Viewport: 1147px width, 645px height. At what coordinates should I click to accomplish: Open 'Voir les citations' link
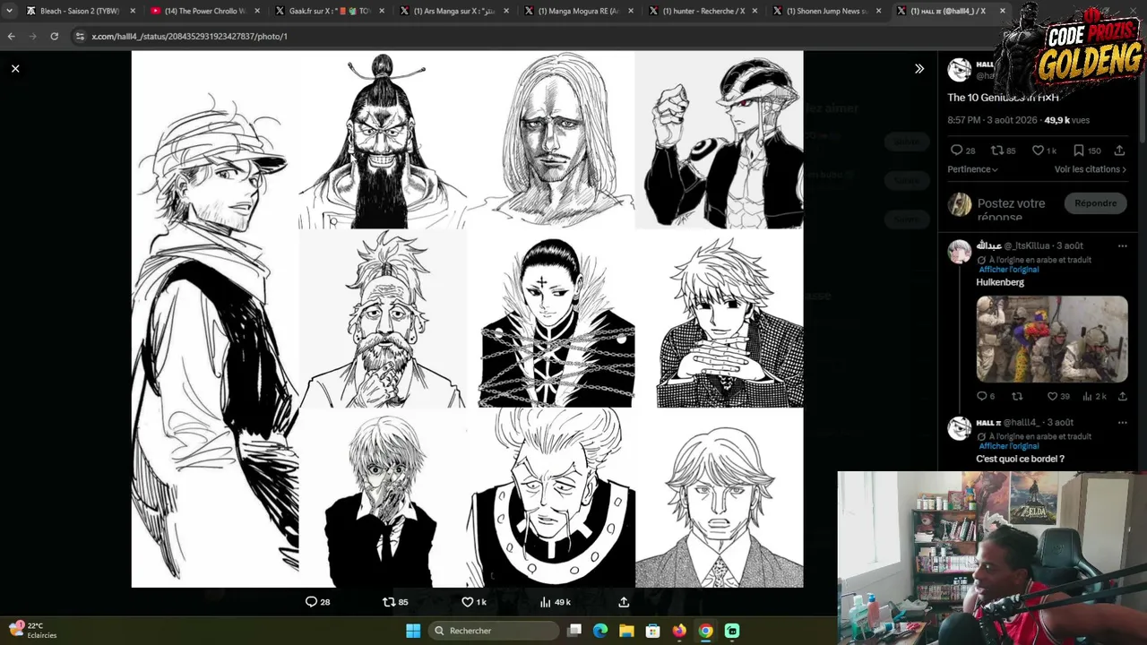(1090, 169)
